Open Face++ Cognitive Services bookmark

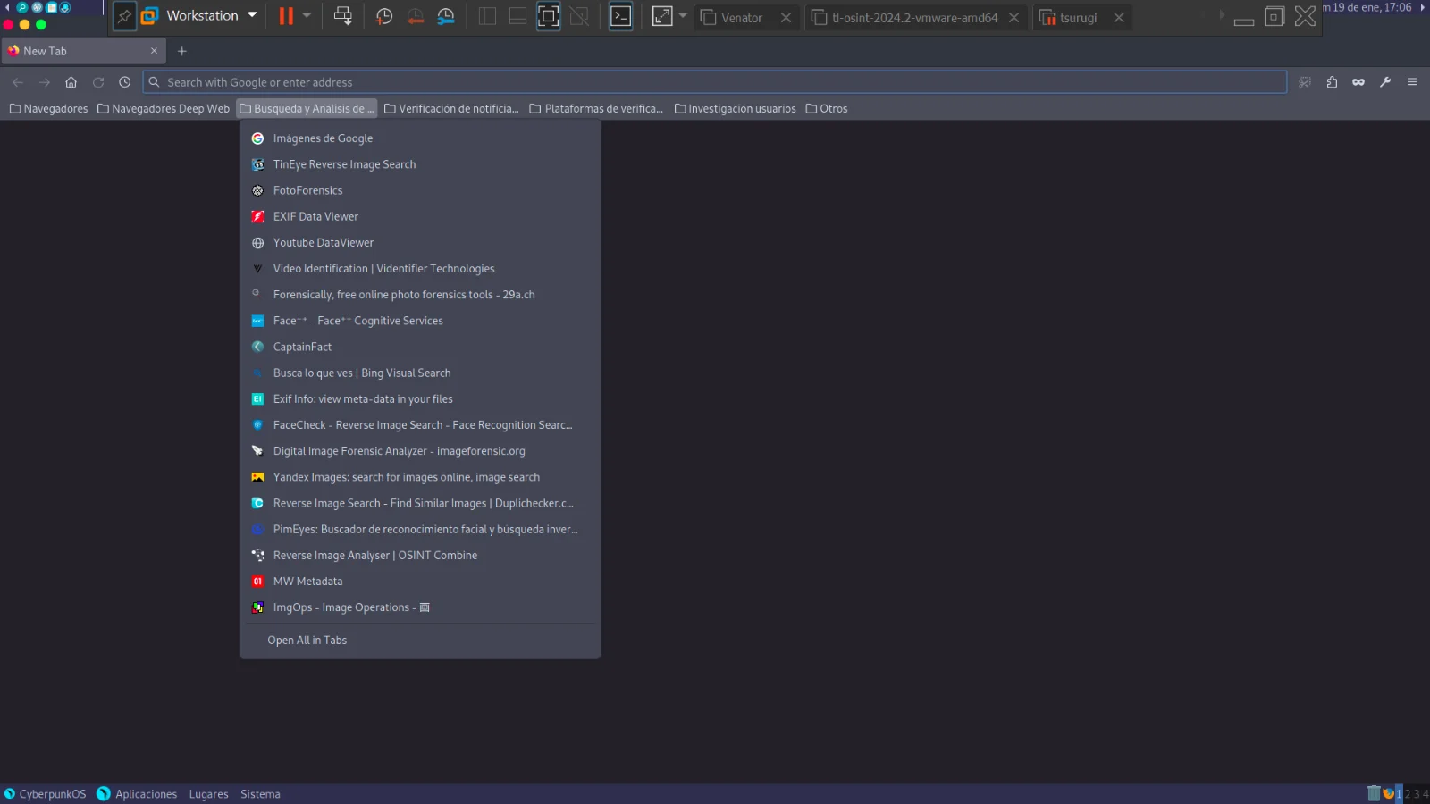click(420, 321)
